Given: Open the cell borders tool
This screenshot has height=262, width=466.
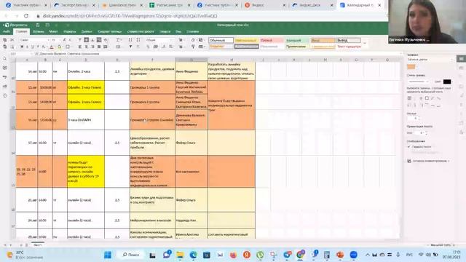Looking at the screenshot, I should [68, 47].
